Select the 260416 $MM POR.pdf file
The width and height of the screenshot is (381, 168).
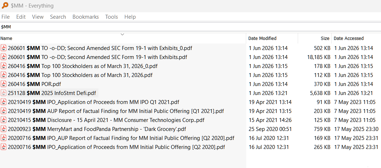[x=34, y=84]
